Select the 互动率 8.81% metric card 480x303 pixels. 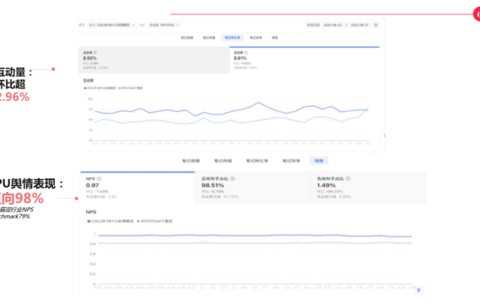tap(305, 60)
